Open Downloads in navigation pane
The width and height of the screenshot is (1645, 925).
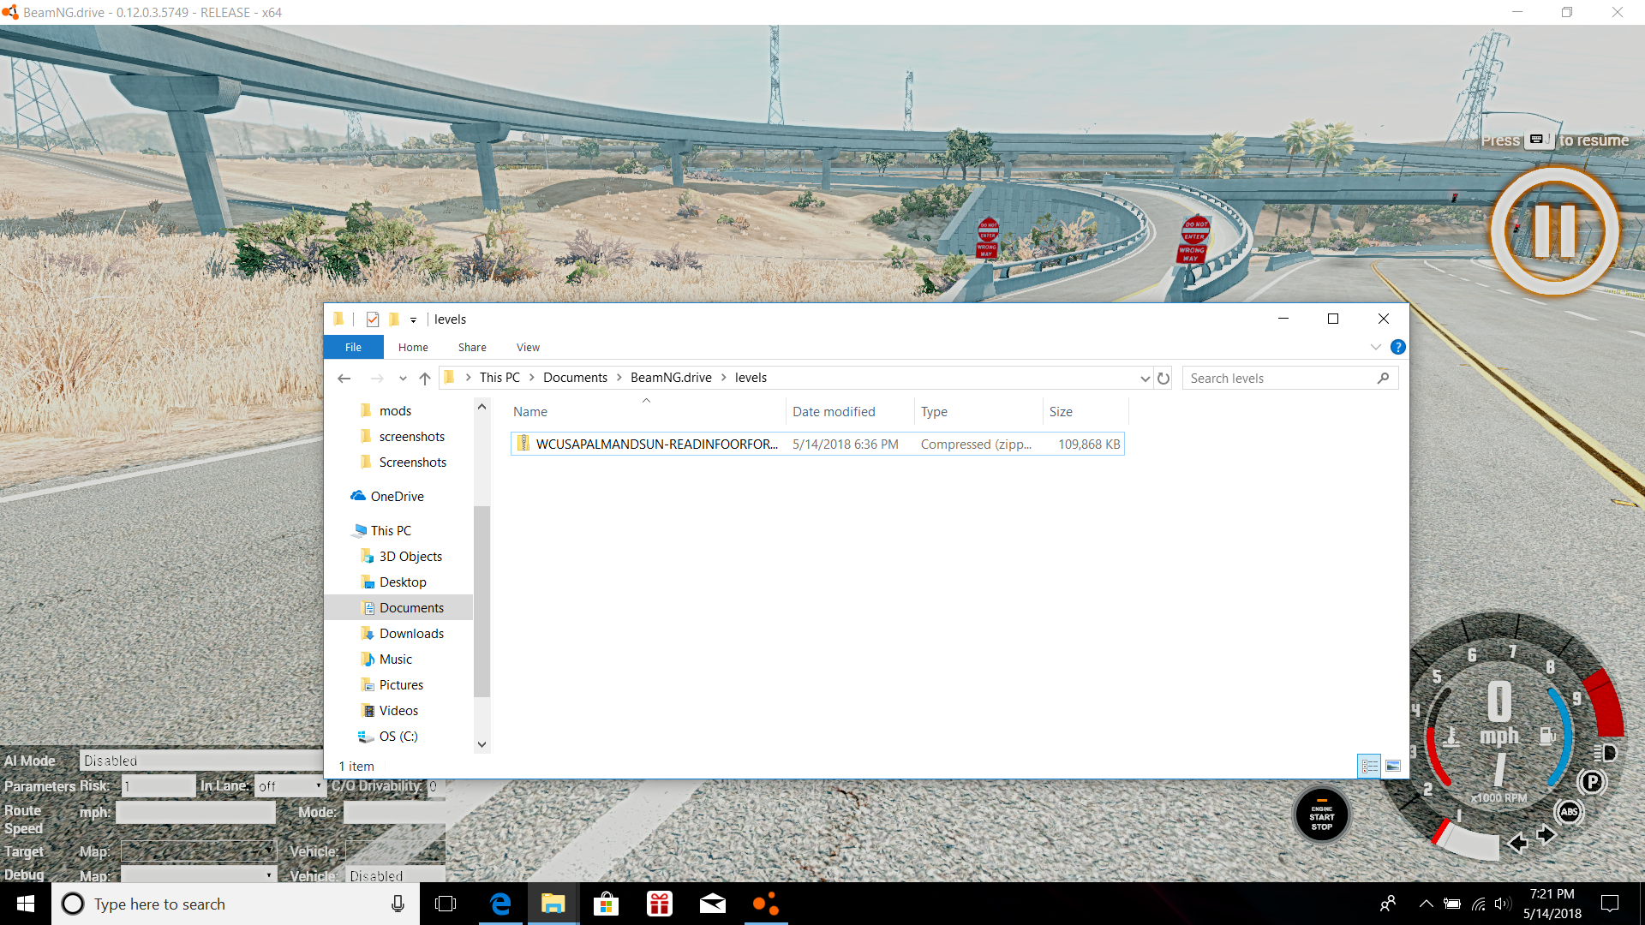[411, 634]
